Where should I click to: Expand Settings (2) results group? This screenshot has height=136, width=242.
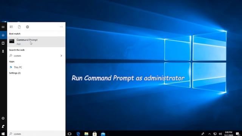pos(15,73)
